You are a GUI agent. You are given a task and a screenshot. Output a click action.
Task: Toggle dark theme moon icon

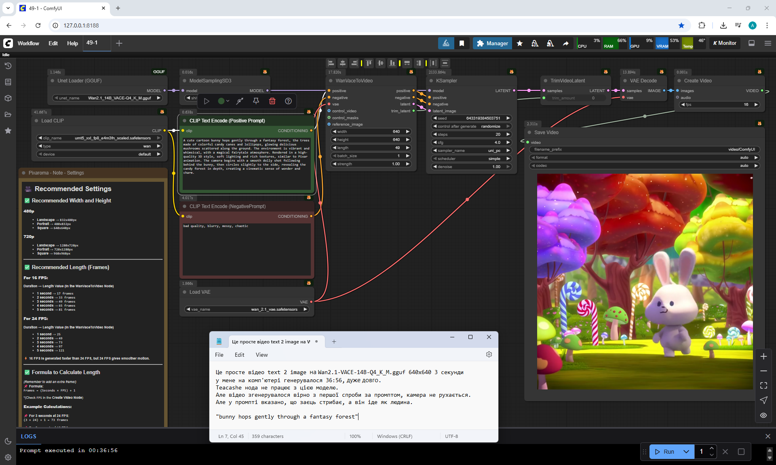click(8, 441)
